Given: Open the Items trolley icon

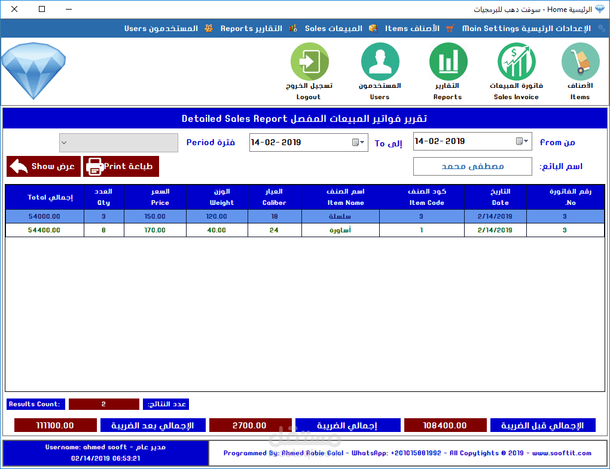Looking at the screenshot, I should (x=580, y=62).
